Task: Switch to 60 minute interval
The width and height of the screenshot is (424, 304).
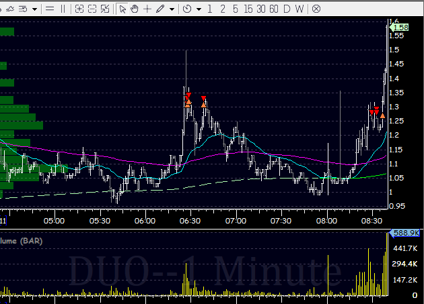Action: (x=274, y=9)
